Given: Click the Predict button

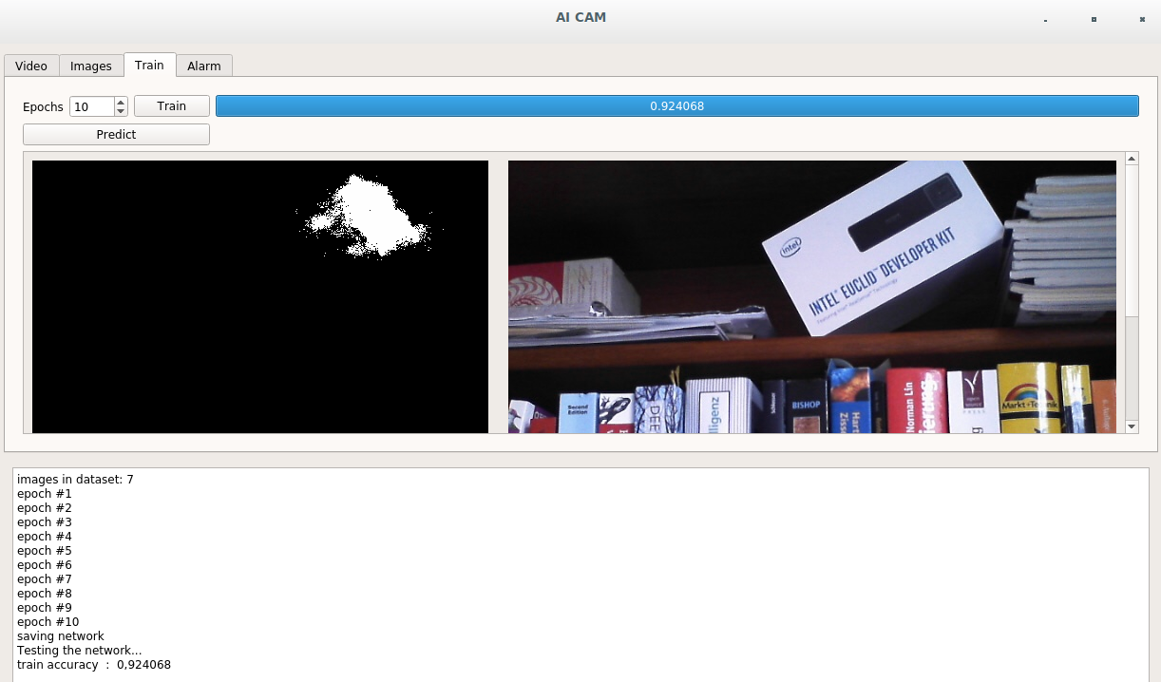Looking at the screenshot, I should [x=116, y=134].
